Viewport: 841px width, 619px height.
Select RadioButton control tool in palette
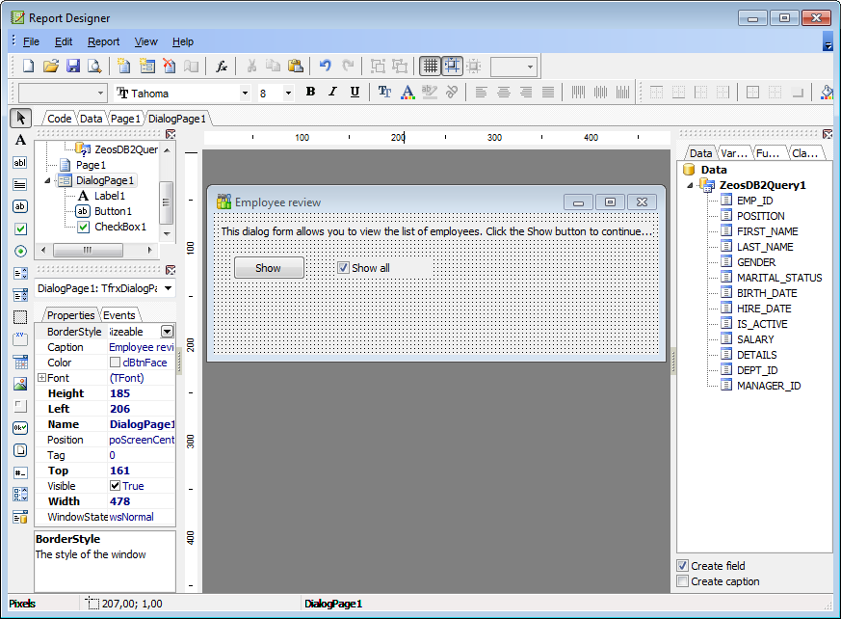20,251
